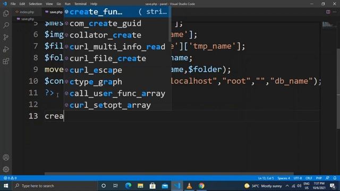Click the Ln 13, Col 5 status entry
The height and width of the screenshot is (191, 340).
click(x=266, y=178)
